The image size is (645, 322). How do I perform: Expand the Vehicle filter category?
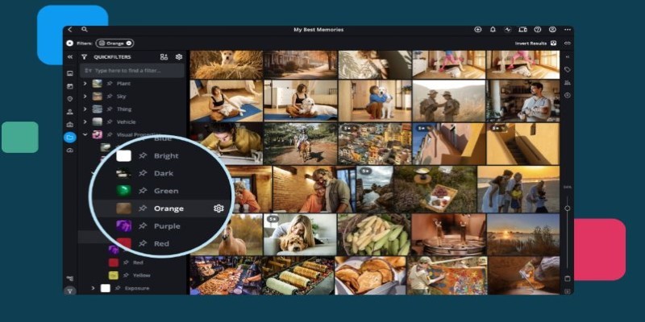pyautogui.click(x=85, y=122)
